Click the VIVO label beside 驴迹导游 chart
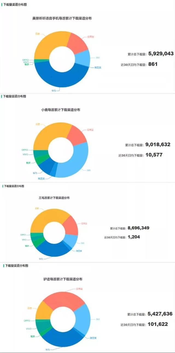Screen dimensions: 175x353 tap(29, 329)
